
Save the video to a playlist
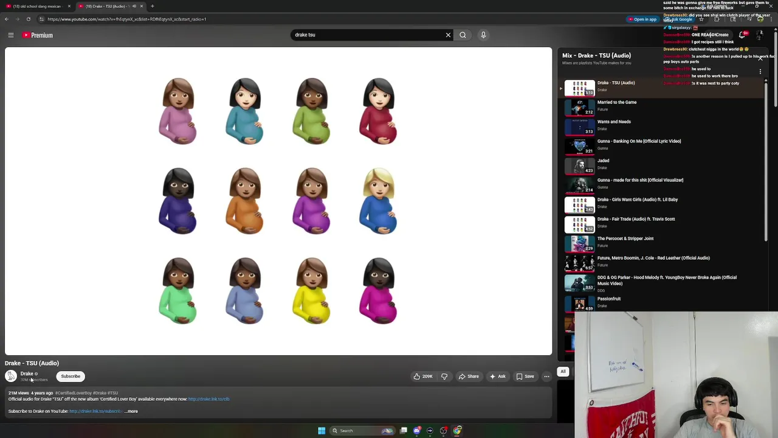pyautogui.click(x=525, y=377)
